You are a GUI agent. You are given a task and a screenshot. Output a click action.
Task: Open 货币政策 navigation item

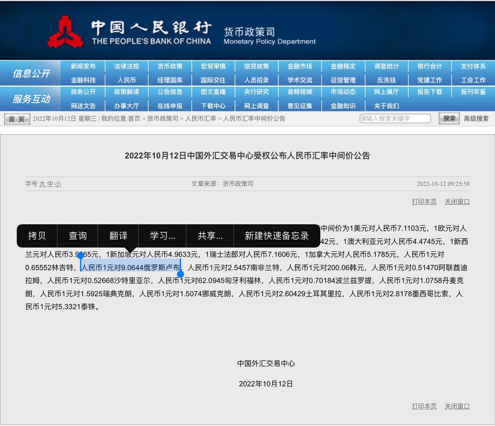170,66
